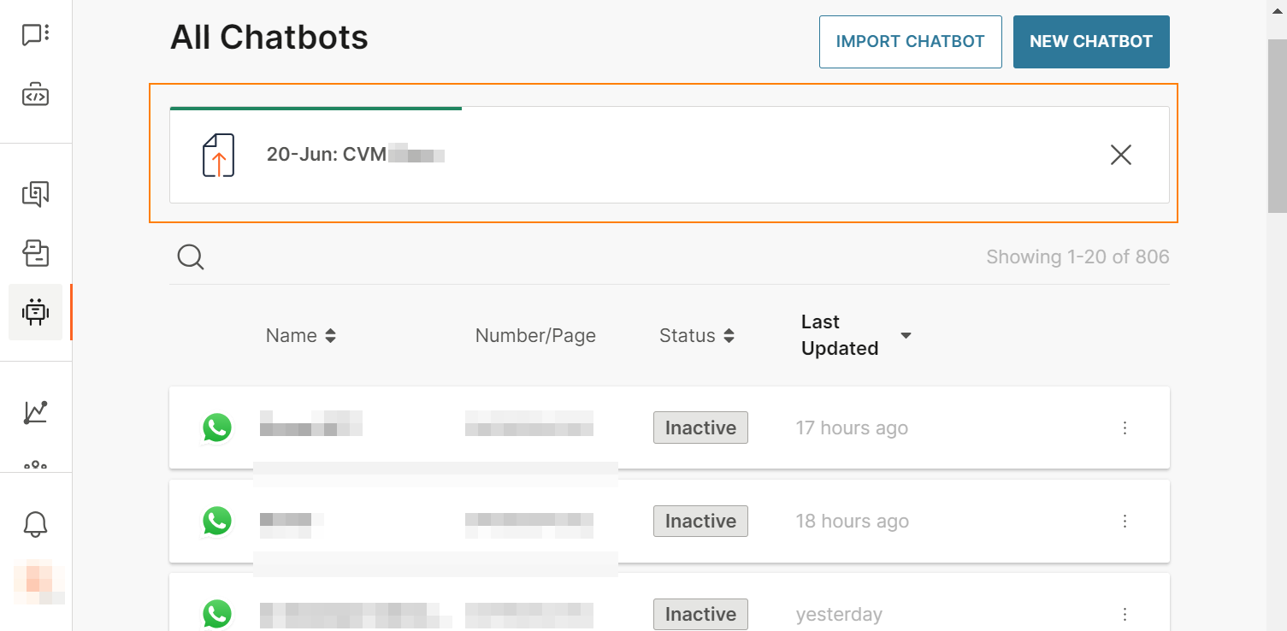
Task: Click Inactive badge in yesterday row
Action: click(700, 614)
